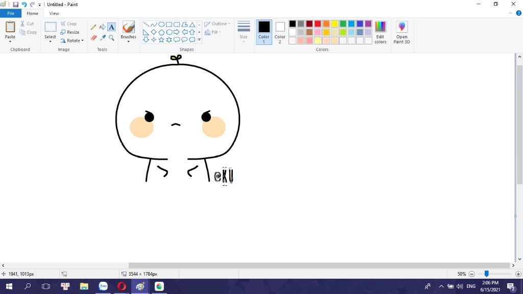This screenshot has width=523, height=294.
Task: Choose the Pentagon shape
Action: 161,32
